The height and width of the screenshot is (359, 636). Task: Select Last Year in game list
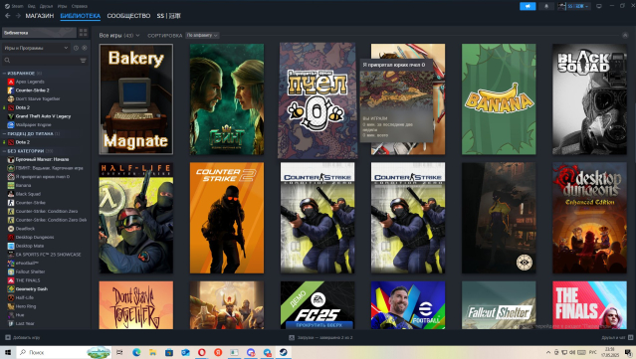point(25,324)
